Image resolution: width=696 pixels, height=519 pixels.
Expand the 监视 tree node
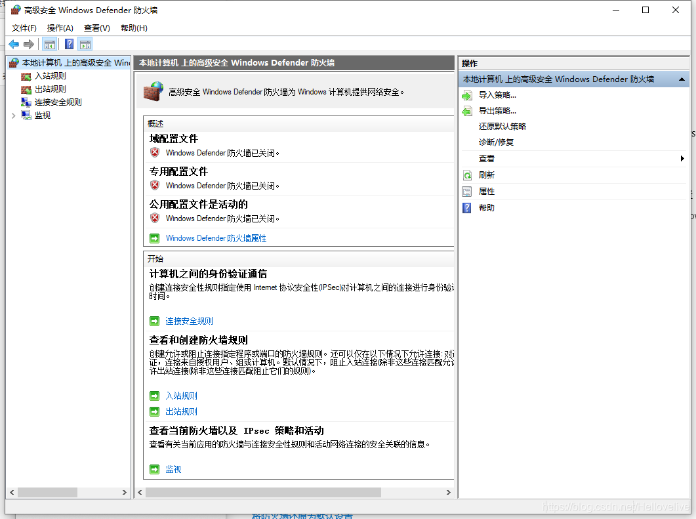click(13, 115)
